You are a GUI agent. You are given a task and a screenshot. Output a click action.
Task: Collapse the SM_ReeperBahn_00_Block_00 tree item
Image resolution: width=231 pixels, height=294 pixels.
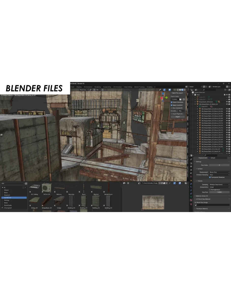point(195,104)
